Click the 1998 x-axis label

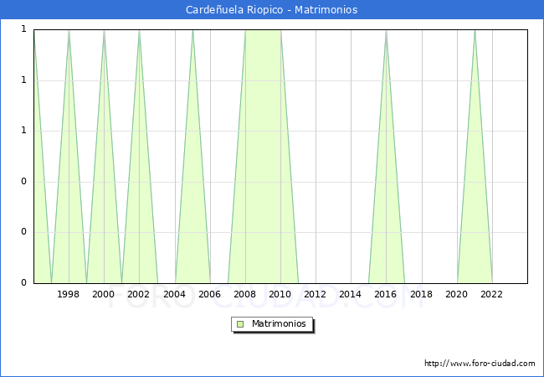68,294
